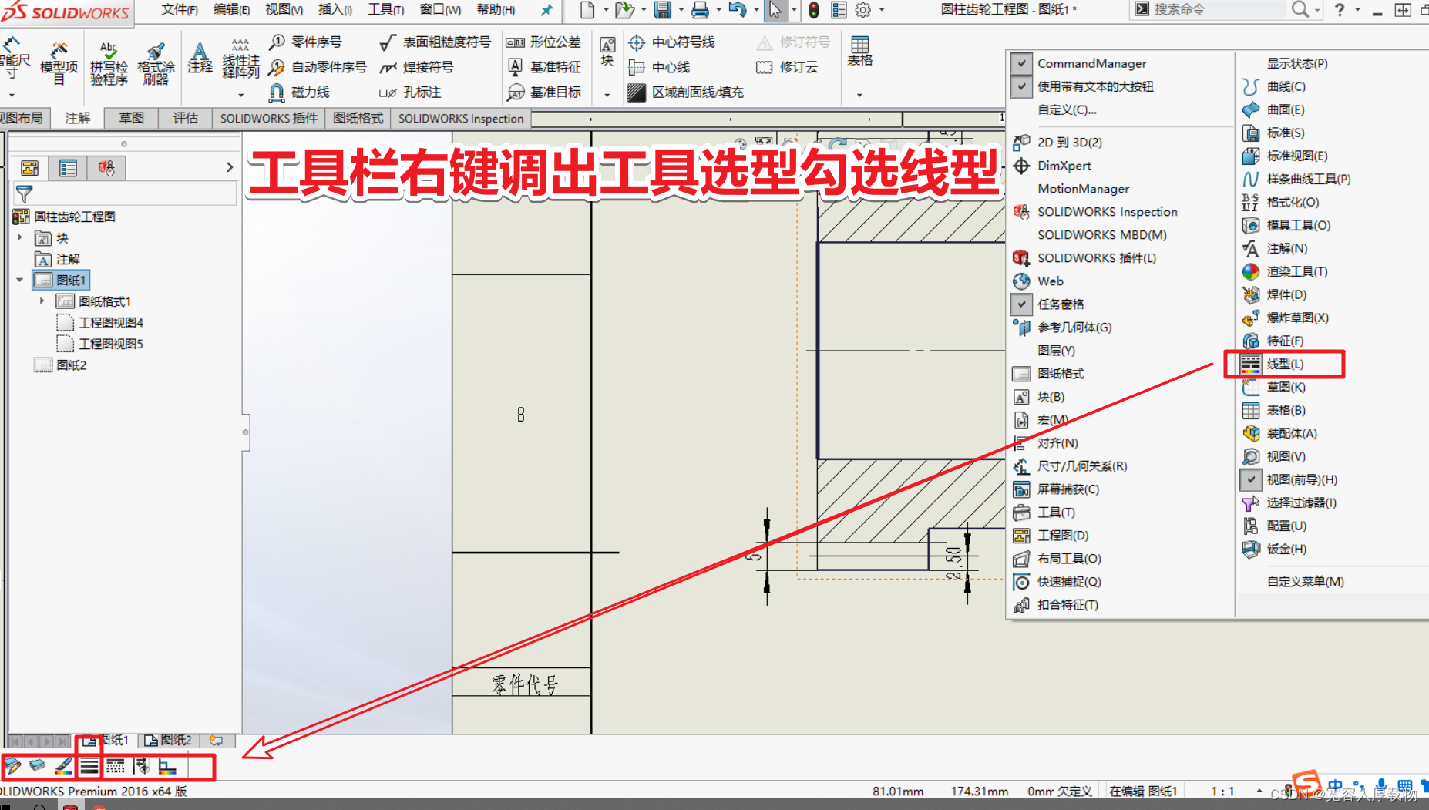Click the pushpin icon beside Help menu

tap(546, 10)
